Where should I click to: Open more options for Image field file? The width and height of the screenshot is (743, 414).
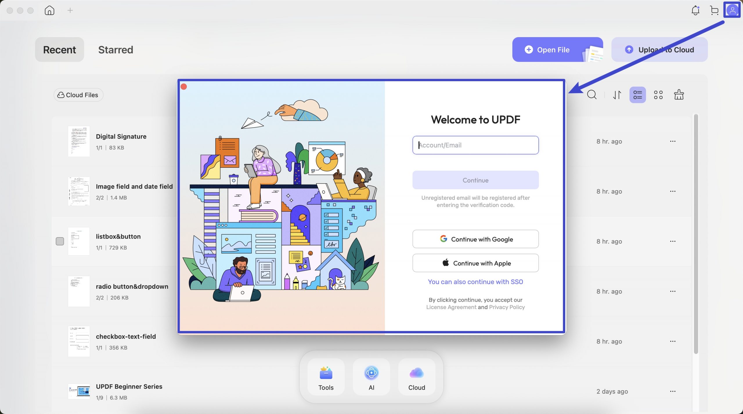coord(673,191)
